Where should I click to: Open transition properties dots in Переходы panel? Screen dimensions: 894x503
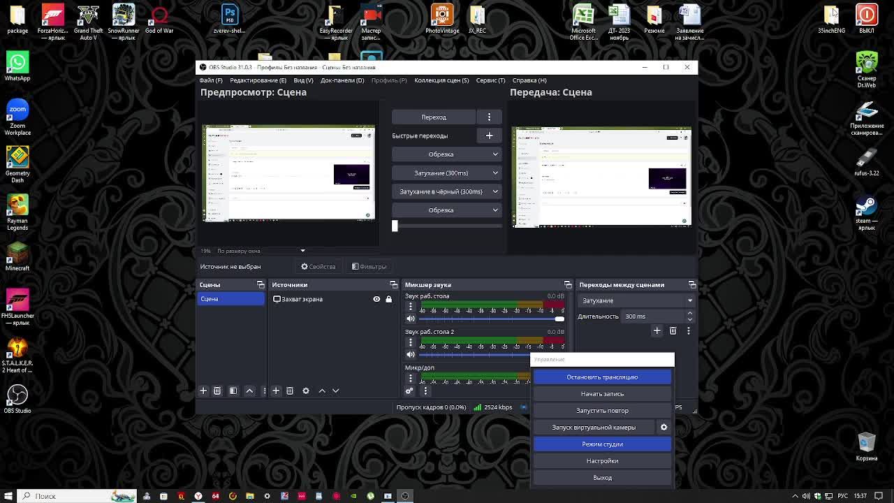[x=689, y=330]
